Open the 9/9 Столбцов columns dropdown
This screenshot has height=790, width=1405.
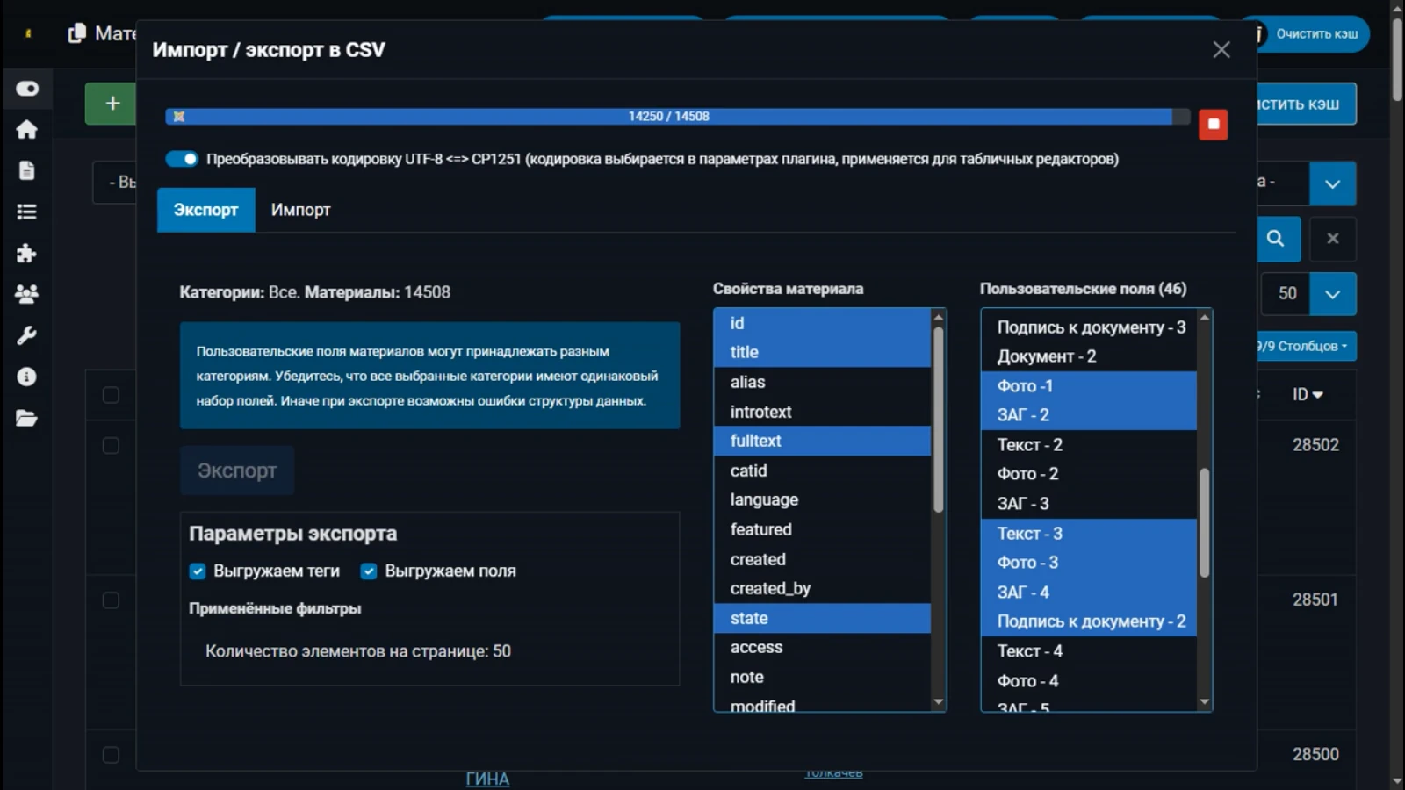(1305, 346)
